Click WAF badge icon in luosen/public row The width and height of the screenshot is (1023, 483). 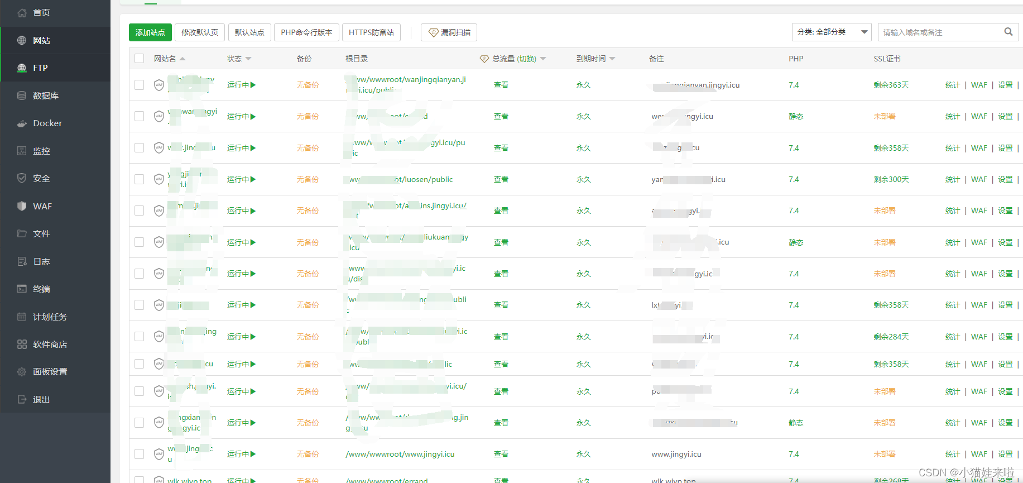click(159, 179)
